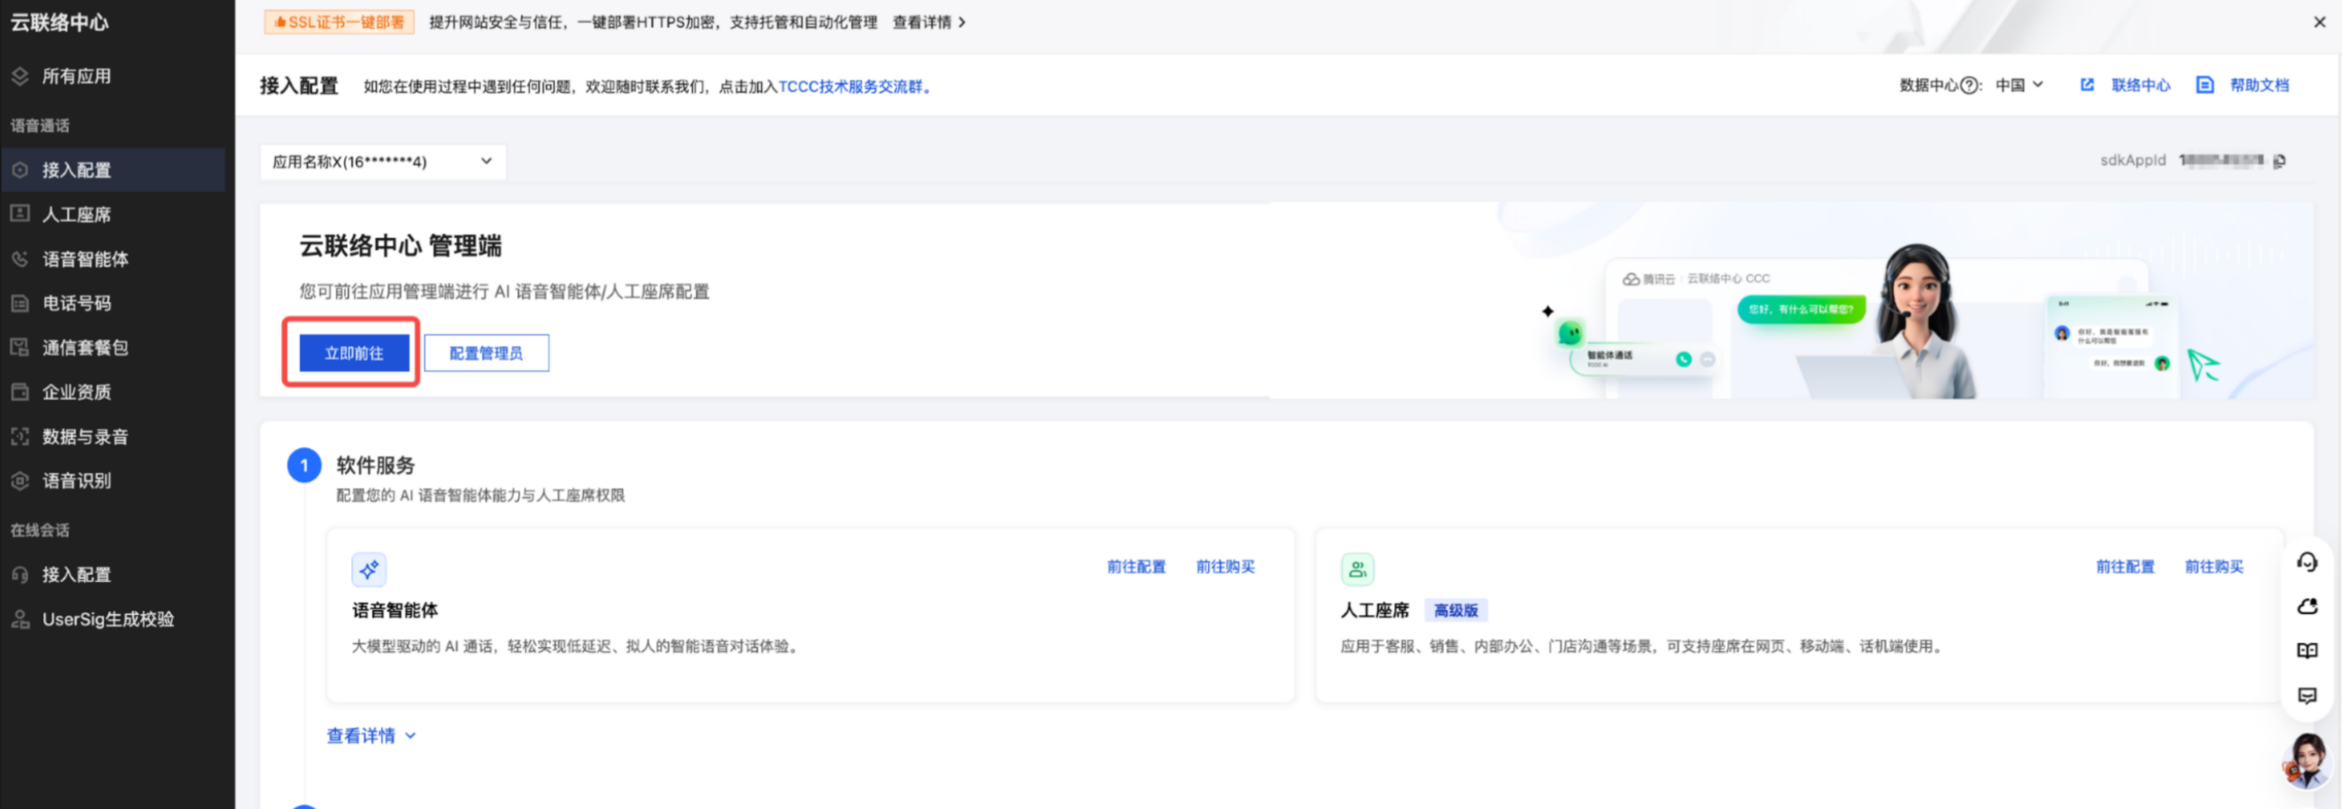The height and width of the screenshot is (809, 2342).
Task: Click the 企业资质 sidebar icon
Action: pos(20,392)
